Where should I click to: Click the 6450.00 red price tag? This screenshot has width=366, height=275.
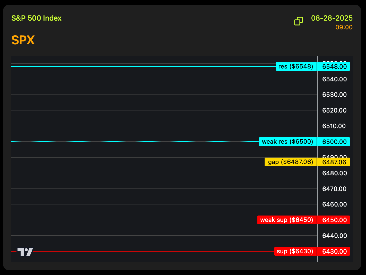point(334,220)
